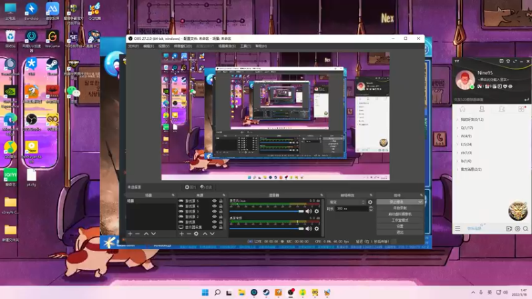Click the 开始录制 button to start recording
The height and width of the screenshot is (299, 532).
(400, 208)
